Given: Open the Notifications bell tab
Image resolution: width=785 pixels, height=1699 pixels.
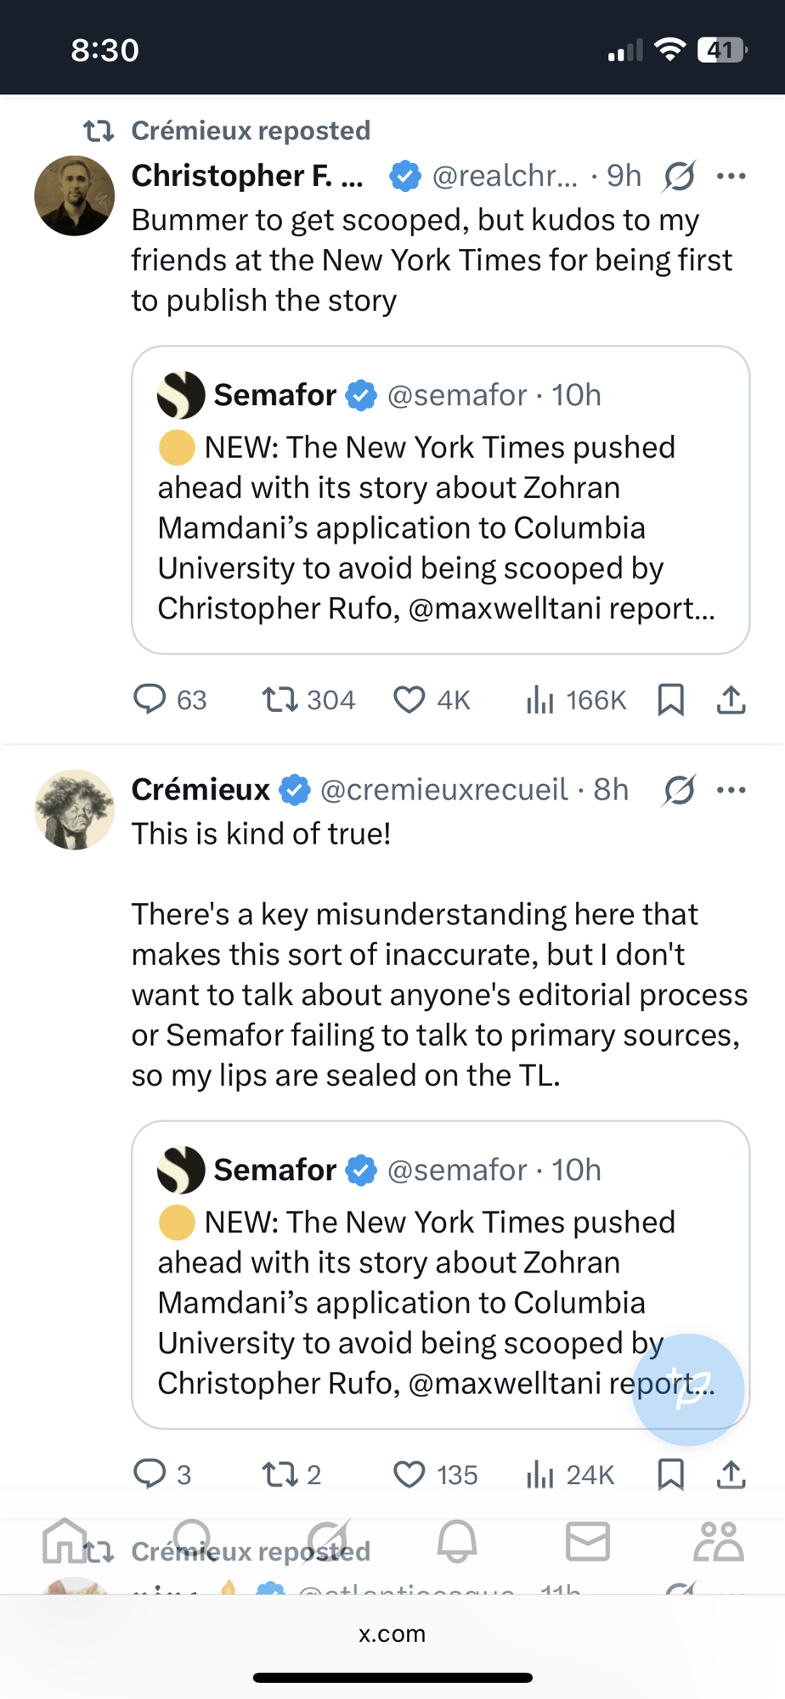Looking at the screenshot, I should tap(457, 1541).
